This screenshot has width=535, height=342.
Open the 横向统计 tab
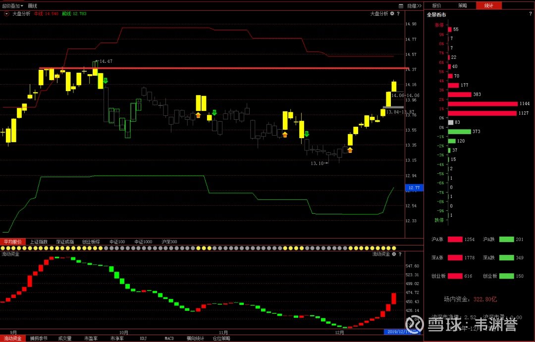196,338
